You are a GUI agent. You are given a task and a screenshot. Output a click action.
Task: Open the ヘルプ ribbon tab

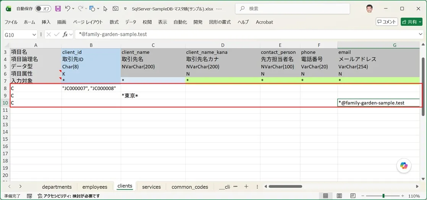[x=243, y=22]
